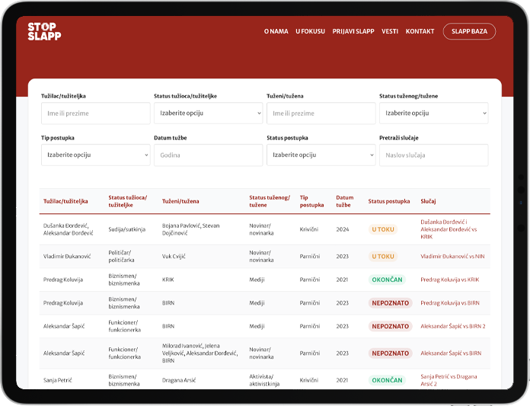Go to the U FOKUSU page
The height and width of the screenshot is (406, 530).
310,31
